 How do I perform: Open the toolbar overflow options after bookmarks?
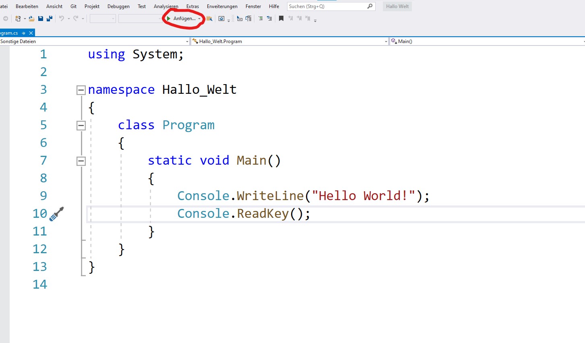(x=315, y=20)
